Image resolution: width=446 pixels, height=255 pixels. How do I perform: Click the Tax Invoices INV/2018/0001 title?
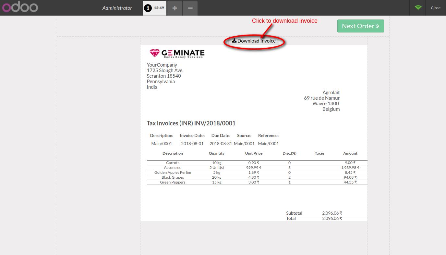pos(191,123)
